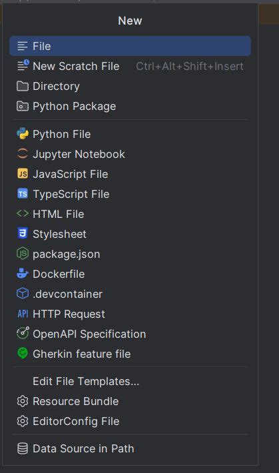The image size is (279, 473).
Task: Choose the Stylesheet entry
Action: point(130,234)
